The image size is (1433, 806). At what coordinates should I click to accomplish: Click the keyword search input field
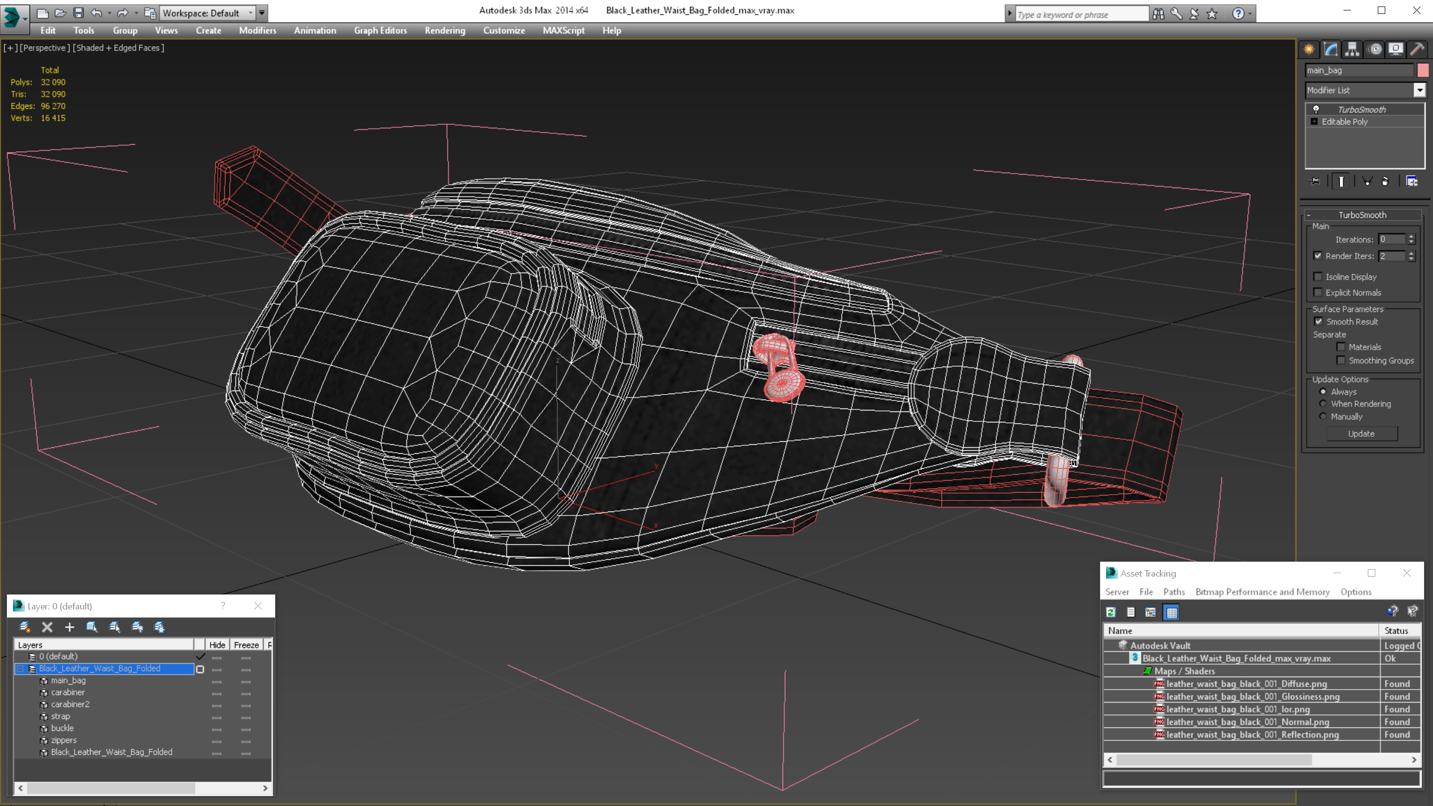1081,14
